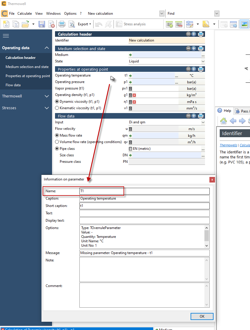Collapse the Operating data section chevron

click(46, 48)
